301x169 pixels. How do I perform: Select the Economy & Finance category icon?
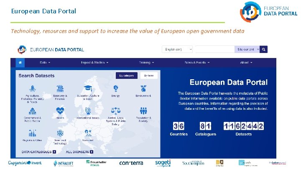60,89
